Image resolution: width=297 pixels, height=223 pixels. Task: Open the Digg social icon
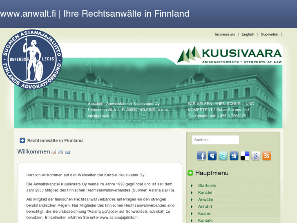click(234, 156)
